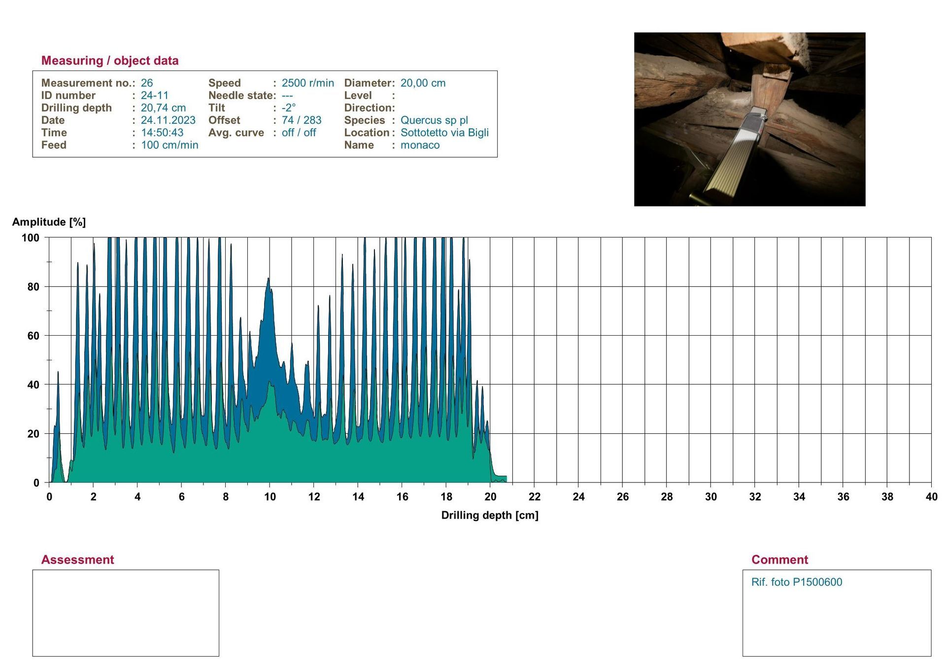Click the depth axis tick label "38"
Viewport: 946px width, 660px height.
(887, 497)
